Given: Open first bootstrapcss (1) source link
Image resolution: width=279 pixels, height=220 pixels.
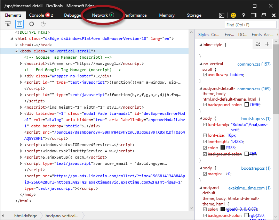Looking at the screenshot, I should (x=256, y=119).
